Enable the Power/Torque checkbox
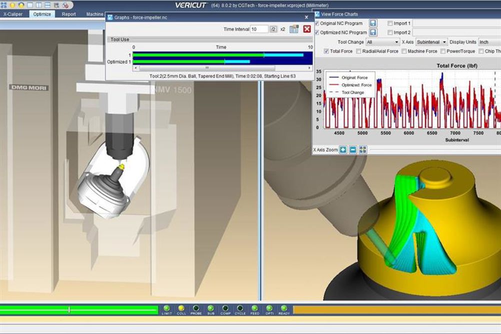 [x=443, y=51]
